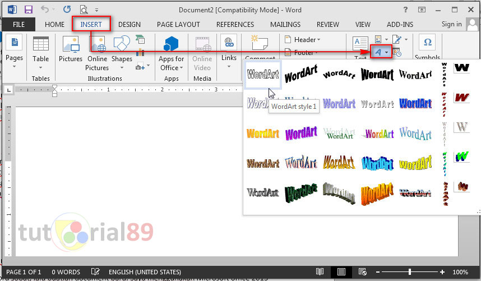Open the Table dropdown
481x281 pixels.
[x=40, y=67]
